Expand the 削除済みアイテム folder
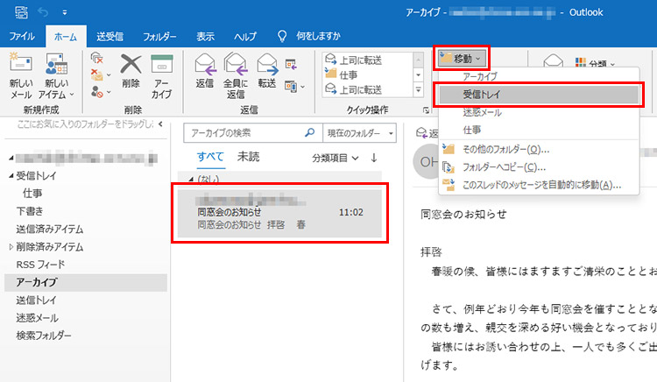The height and width of the screenshot is (382, 657). 11,247
